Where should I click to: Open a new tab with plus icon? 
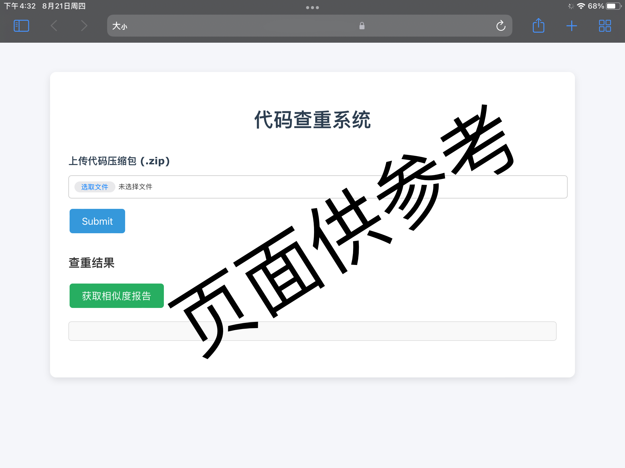[571, 26]
